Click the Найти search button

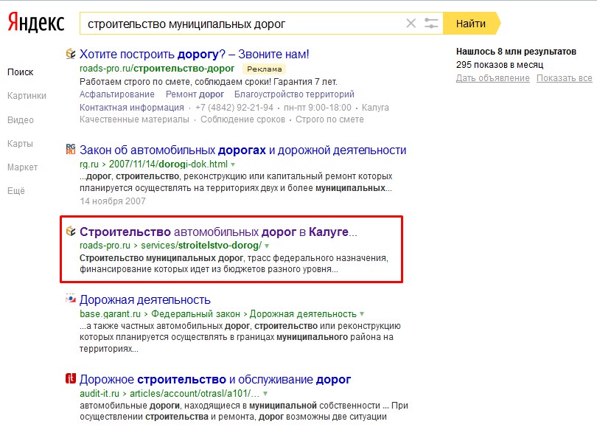click(x=472, y=24)
